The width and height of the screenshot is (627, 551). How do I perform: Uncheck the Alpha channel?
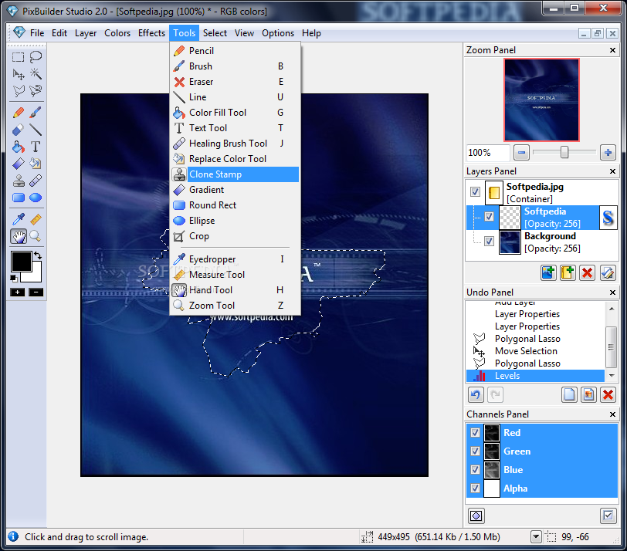click(x=475, y=488)
